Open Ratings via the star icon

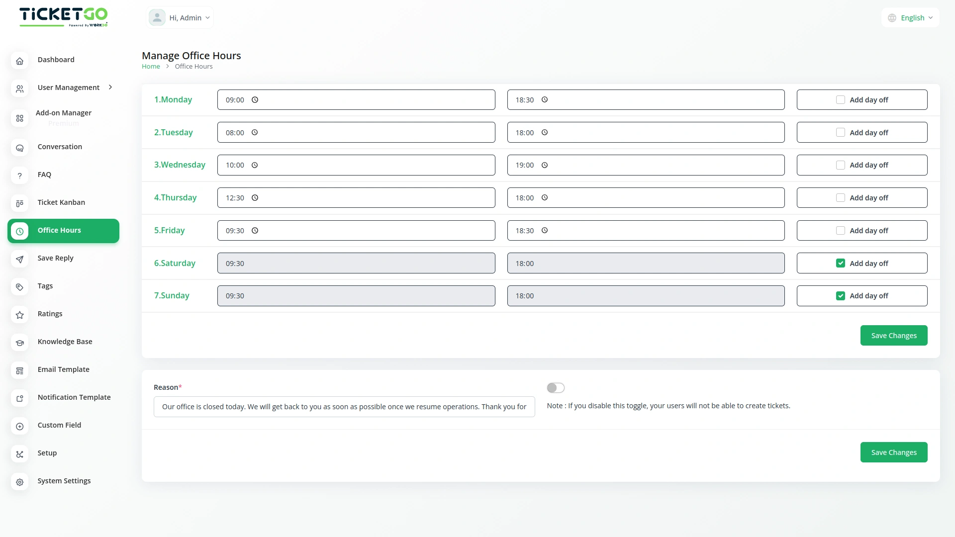click(x=19, y=315)
